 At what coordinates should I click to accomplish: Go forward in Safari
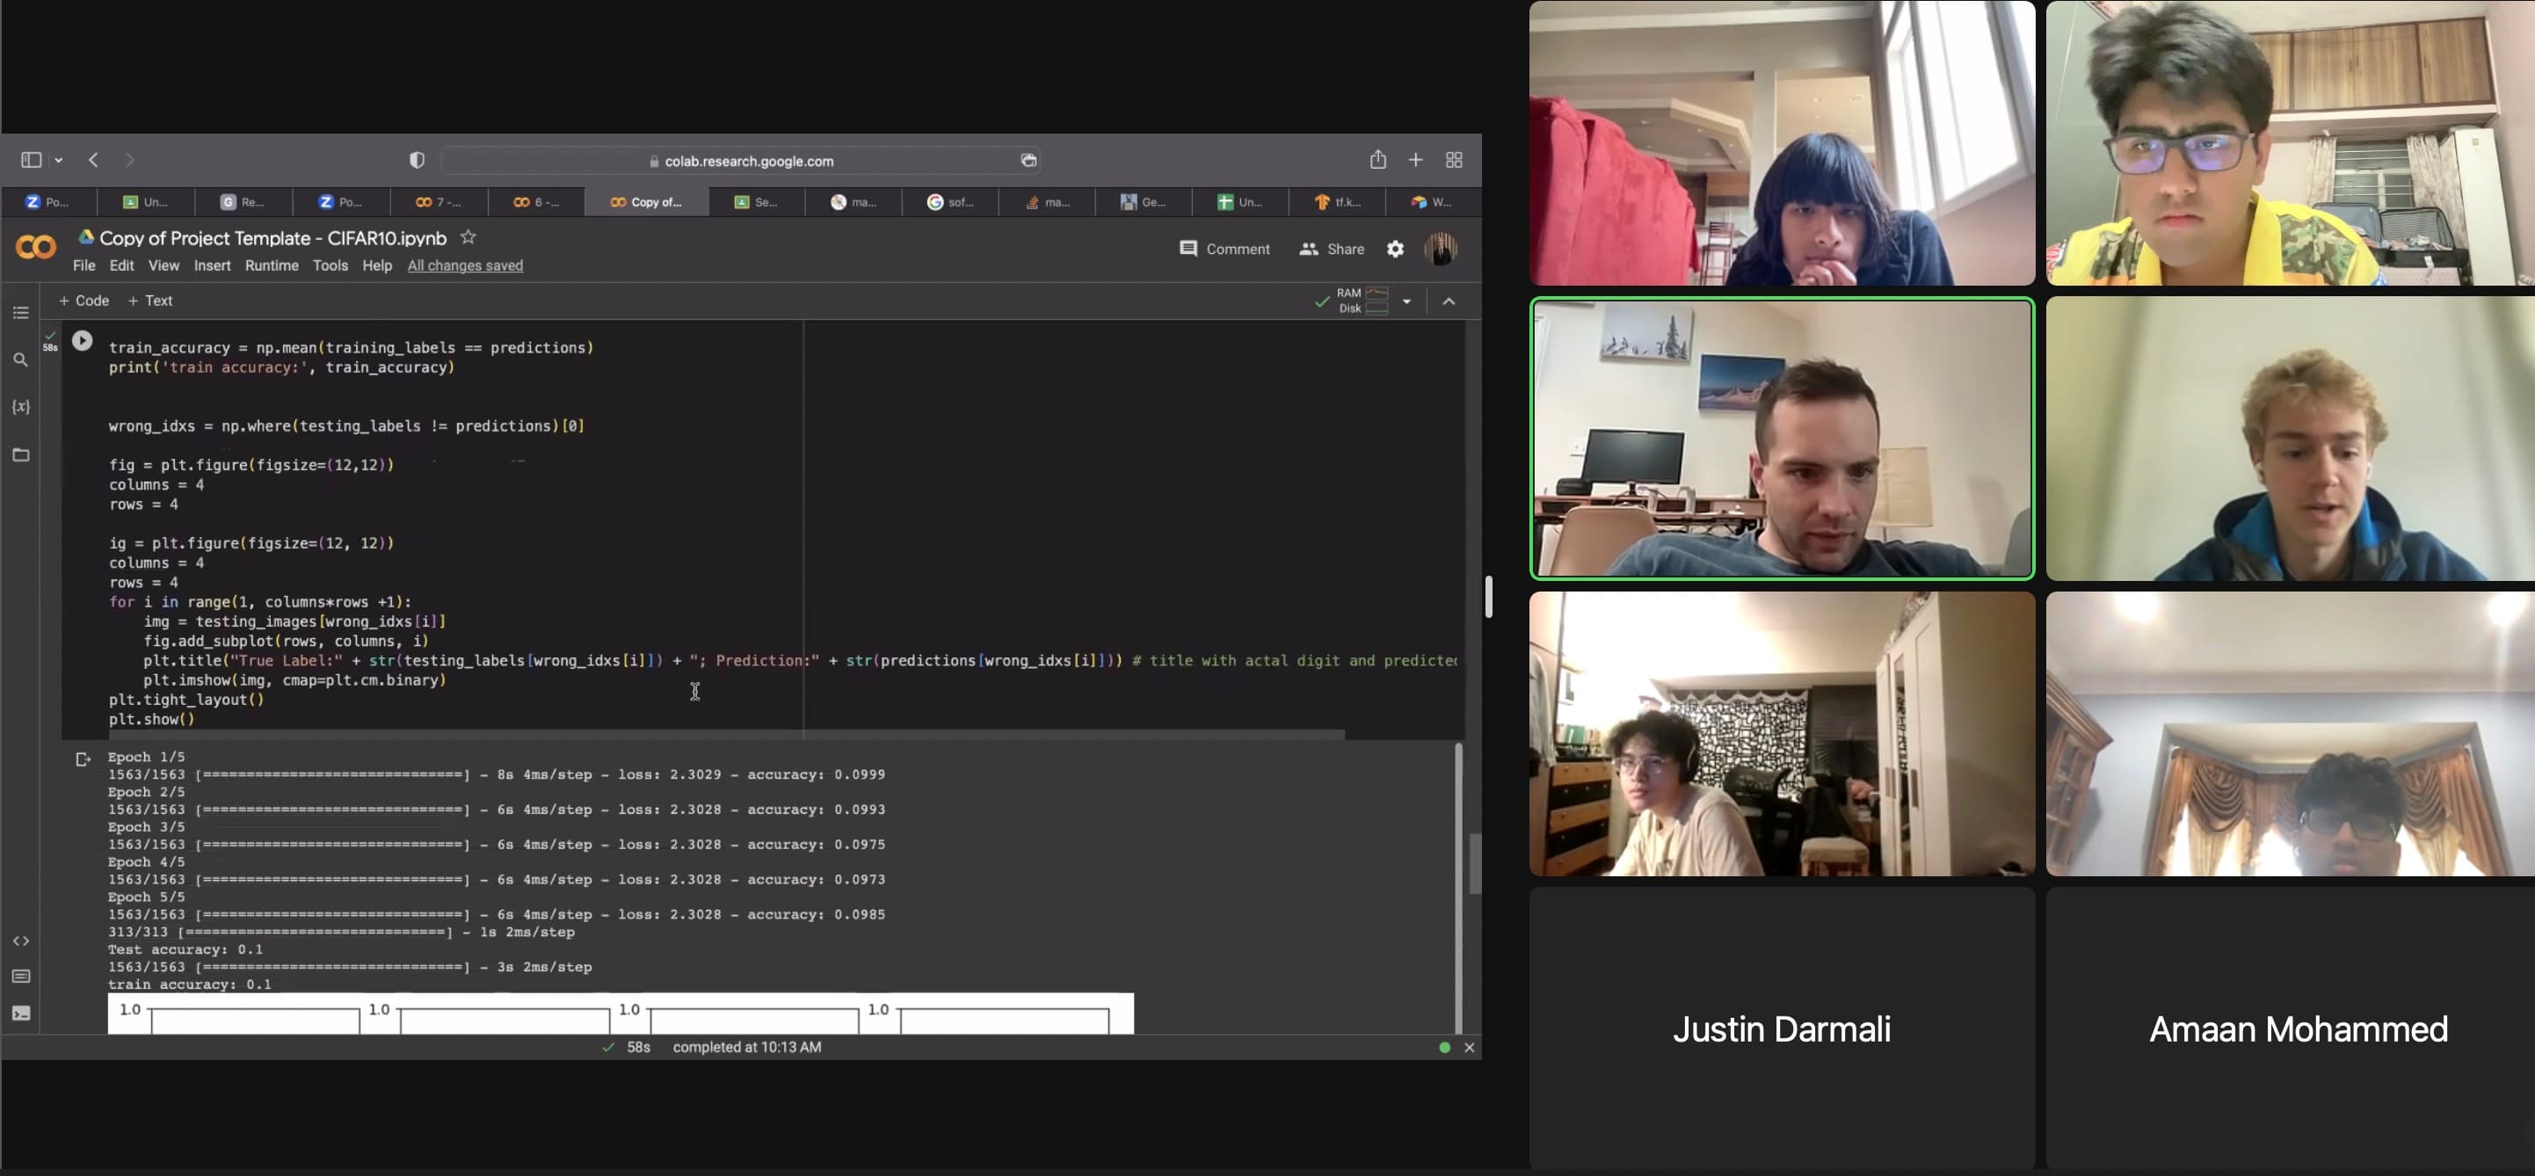point(129,159)
